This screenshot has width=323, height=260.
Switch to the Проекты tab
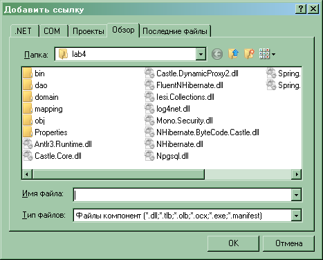point(88,31)
